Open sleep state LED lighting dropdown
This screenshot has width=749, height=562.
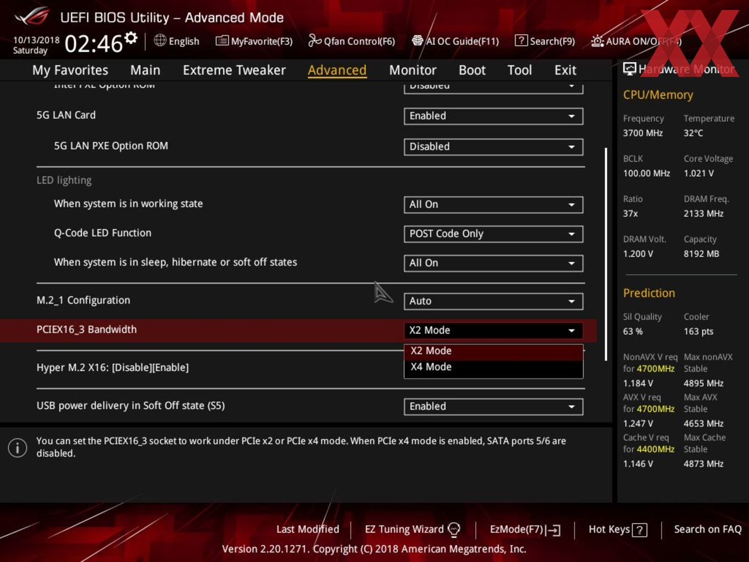tap(493, 263)
